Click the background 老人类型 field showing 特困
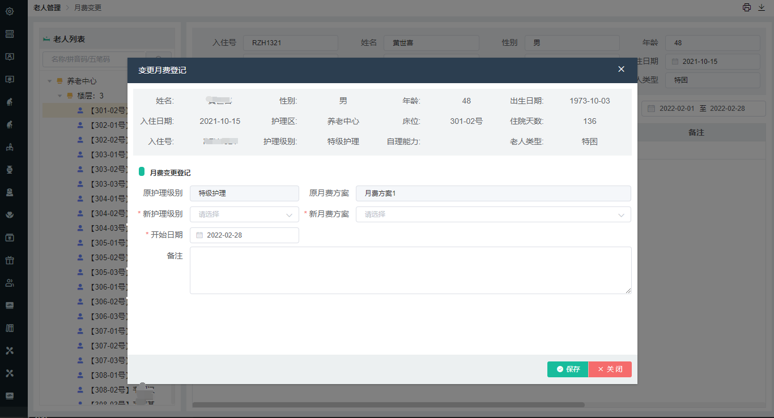Screen dimensions: 774x418 pos(712,80)
